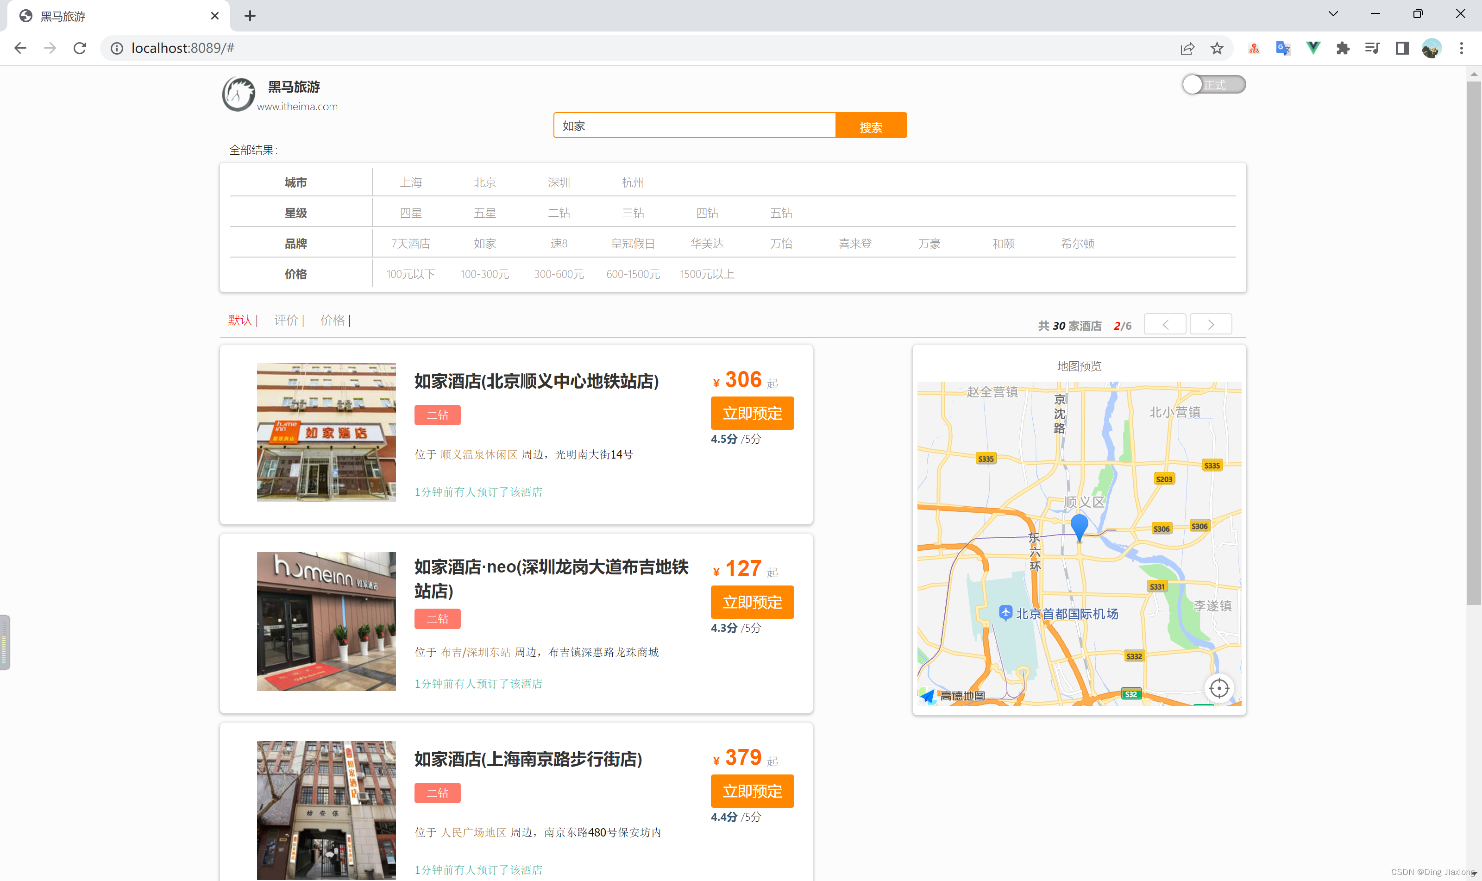The width and height of the screenshot is (1482, 881).
Task: Select price filter 1500元以上
Action: coord(707,274)
